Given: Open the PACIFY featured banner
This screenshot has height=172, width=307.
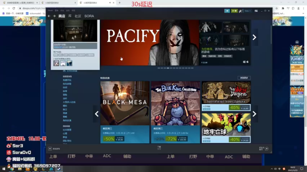Looking at the screenshot, I should point(150,42).
